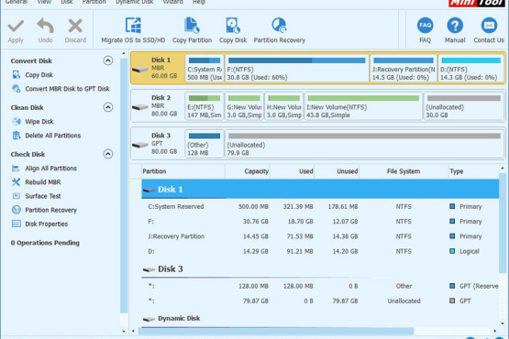
Task: Select Disk 1 in the disk map
Action: point(158,68)
